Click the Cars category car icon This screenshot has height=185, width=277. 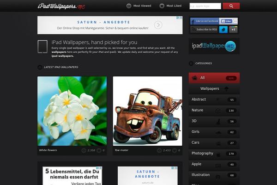coord(218,143)
